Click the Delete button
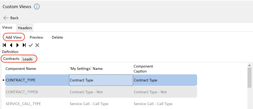Image resolution: width=253 pixels, height=109 pixels. coord(57,37)
